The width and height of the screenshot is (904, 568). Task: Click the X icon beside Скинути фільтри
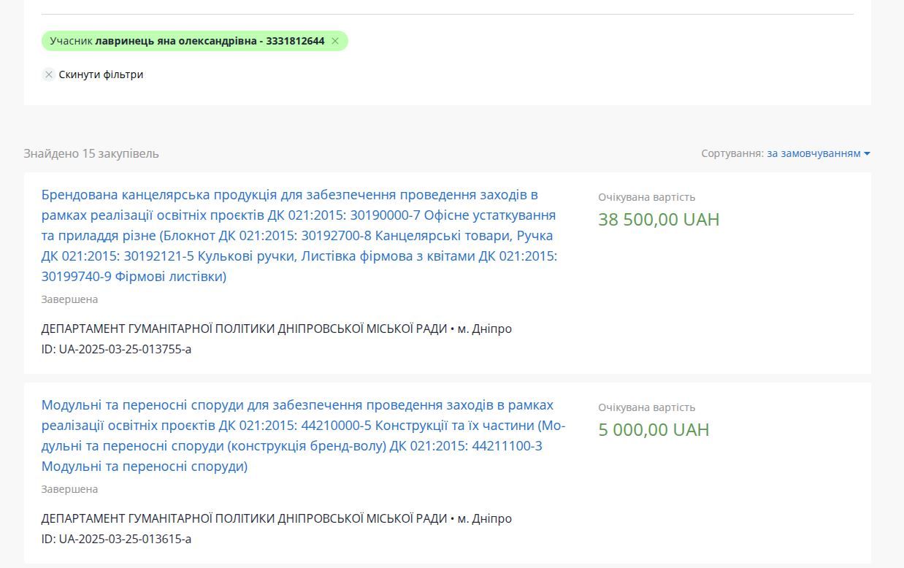tap(49, 74)
